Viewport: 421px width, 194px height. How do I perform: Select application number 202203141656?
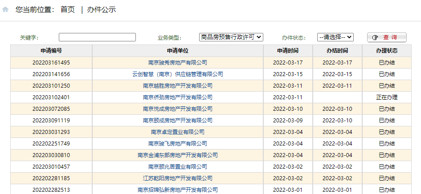(51, 74)
